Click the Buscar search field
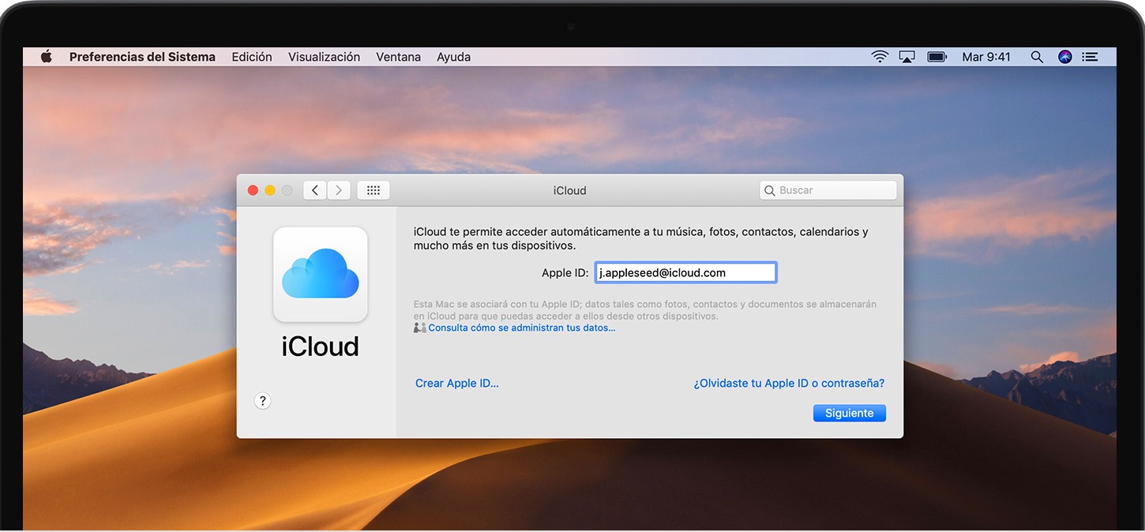This screenshot has width=1145, height=532. [x=828, y=190]
